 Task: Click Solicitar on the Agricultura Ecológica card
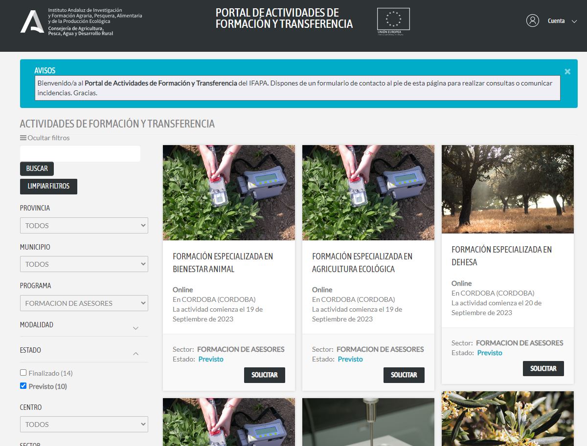pos(404,375)
